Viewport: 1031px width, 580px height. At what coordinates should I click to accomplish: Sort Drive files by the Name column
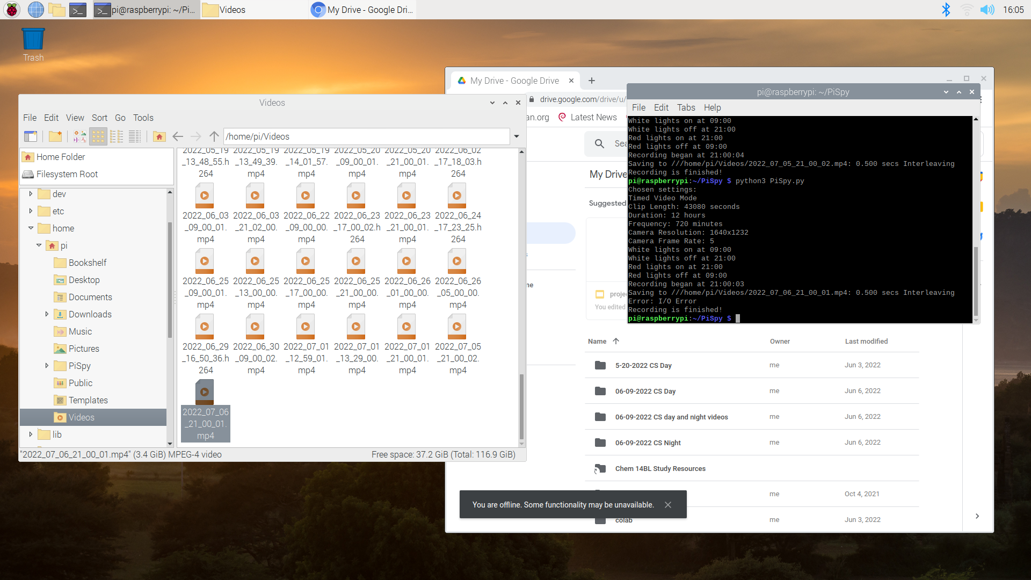597,341
